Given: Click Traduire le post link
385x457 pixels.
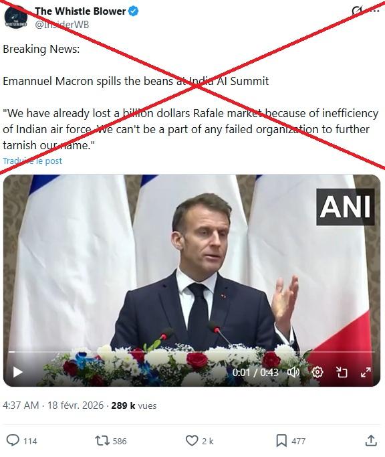Looking at the screenshot, I should 32,161.
